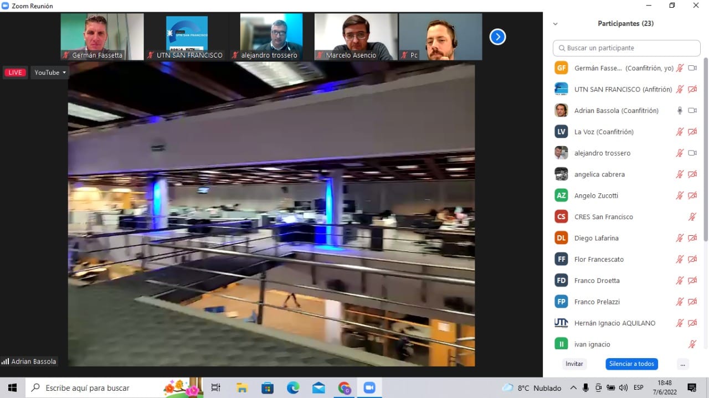Open the more options ellipsis button

(x=683, y=364)
